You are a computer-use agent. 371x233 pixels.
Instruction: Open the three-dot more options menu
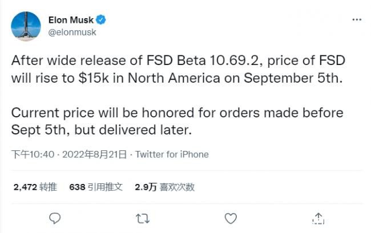(x=357, y=19)
